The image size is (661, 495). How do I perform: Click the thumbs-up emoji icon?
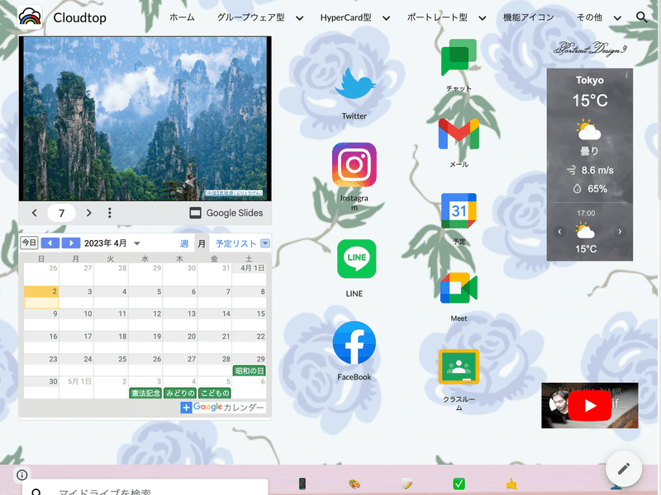(x=511, y=483)
